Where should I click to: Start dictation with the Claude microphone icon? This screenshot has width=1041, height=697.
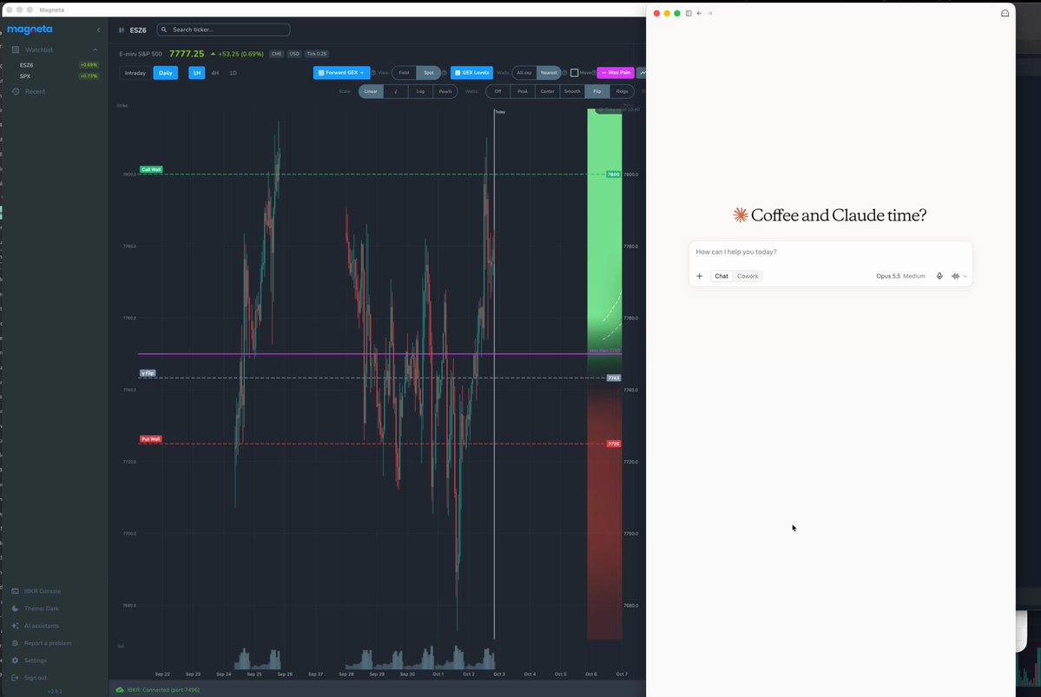click(x=939, y=276)
